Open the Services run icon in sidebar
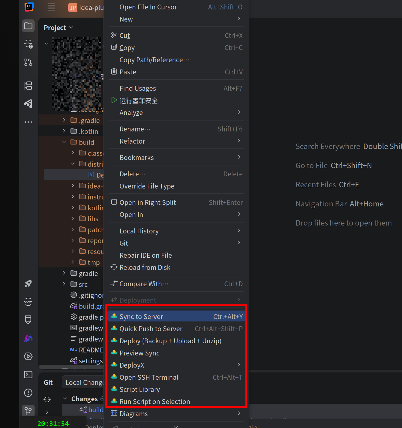 point(28,356)
